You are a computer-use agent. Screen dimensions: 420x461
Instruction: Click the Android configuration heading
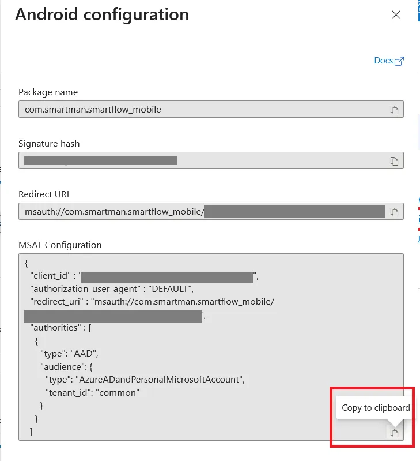(x=102, y=14)
